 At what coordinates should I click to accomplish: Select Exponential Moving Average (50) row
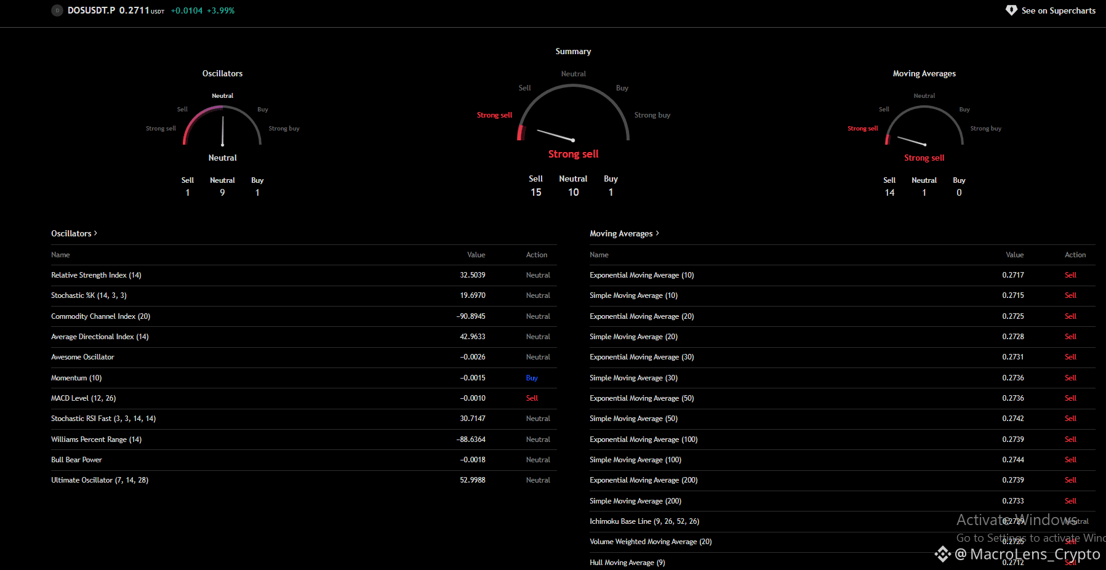843,398
